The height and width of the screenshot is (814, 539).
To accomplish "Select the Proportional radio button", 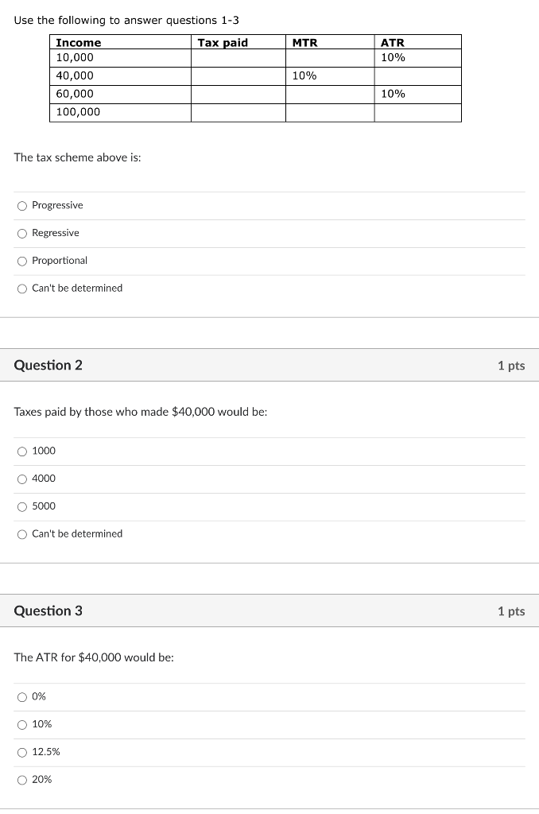I will (x=22, y=261).
